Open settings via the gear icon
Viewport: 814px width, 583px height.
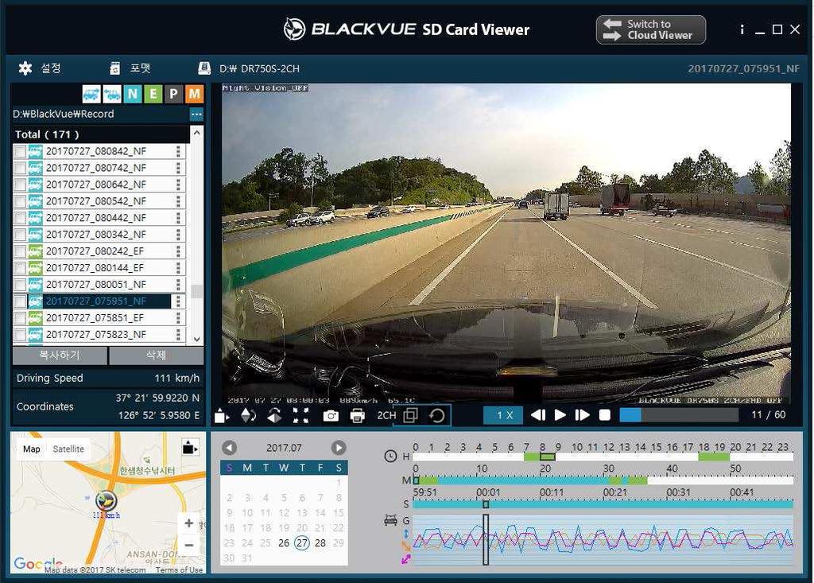click(x=25, y=68)
